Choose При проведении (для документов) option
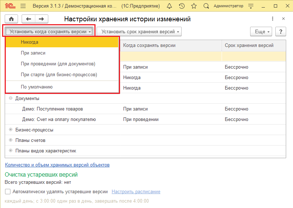293x208 pixels. pyautogui.click(x=62, y=64)
